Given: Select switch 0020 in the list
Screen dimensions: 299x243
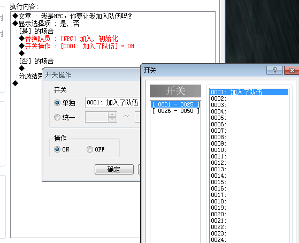Looking at the screenshot, I should pos(249,214).
